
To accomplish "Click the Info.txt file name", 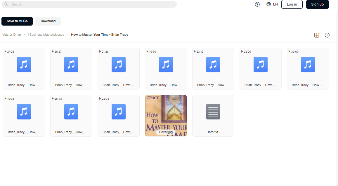I will point(213,132).
